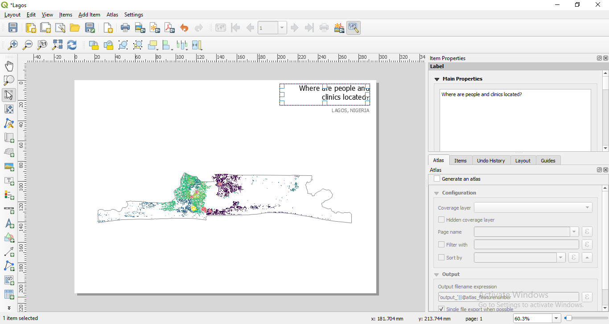Adjust the status bar zoom slider
This screenshot has width=609, height=324.
pyautogui.click(x=568, y=318)
